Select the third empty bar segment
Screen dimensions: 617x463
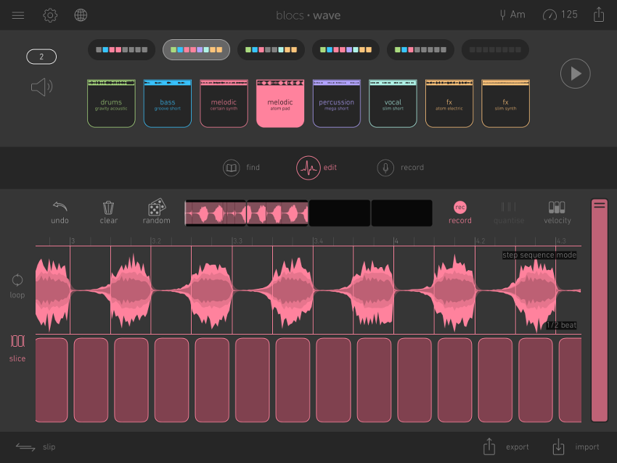(340, 213)
